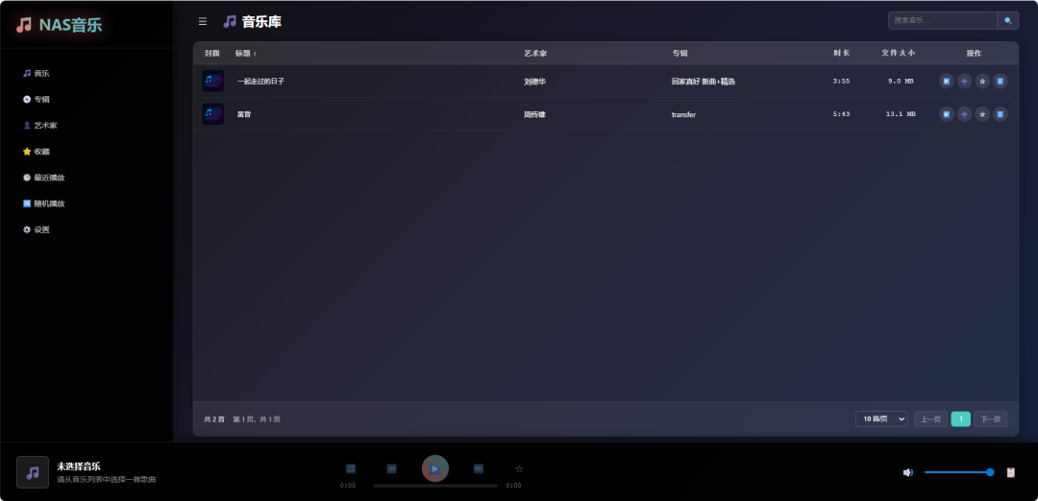1038x501 pixels.
Task: Open the 10 首/页 page size dropdown
Action: 880,419
